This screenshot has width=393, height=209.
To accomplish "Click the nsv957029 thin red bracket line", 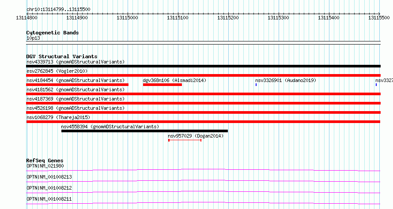I will coord(185,140).
